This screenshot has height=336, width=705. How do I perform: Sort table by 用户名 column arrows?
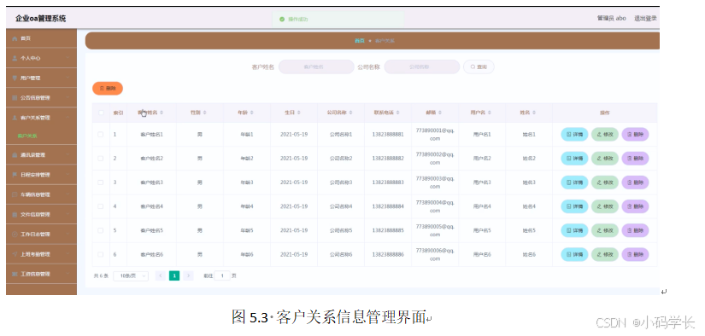click(x=489, y=113)
